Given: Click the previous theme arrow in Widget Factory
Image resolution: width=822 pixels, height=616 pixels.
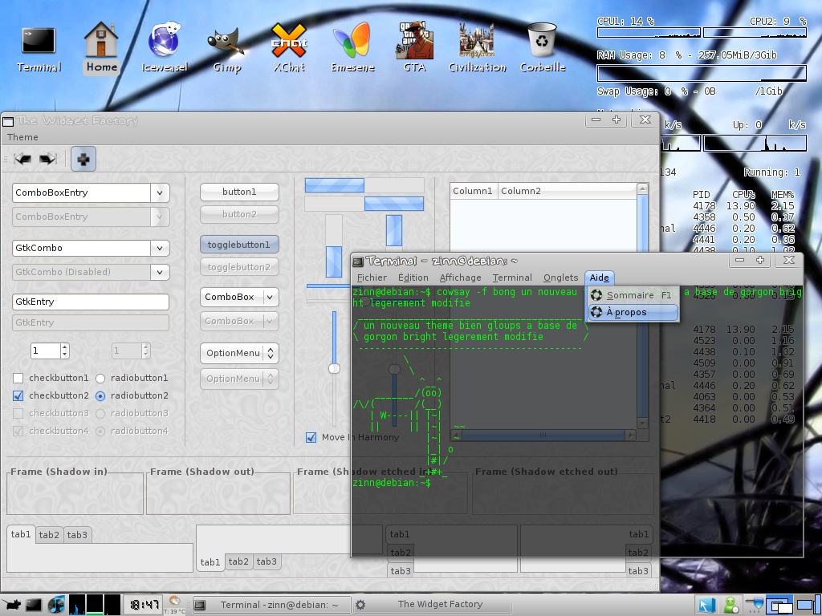Looking at the screenshot, I should coord(22,159).
